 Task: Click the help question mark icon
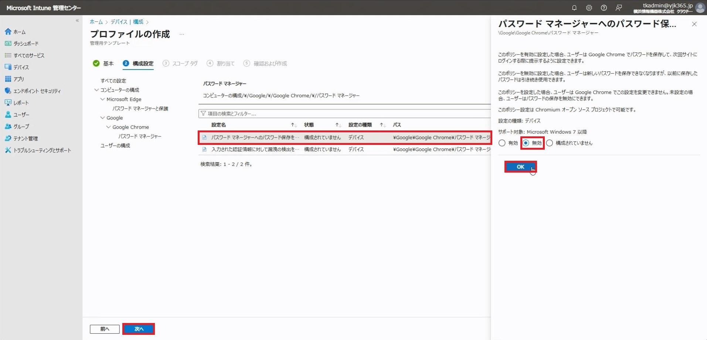click(x=604, y=8)
